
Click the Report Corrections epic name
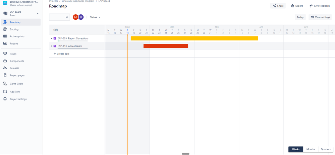coord(78,38)
